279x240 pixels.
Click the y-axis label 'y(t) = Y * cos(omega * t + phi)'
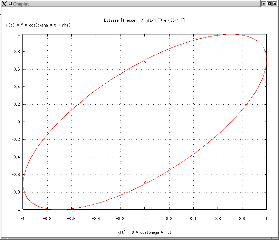click(38, 25)
